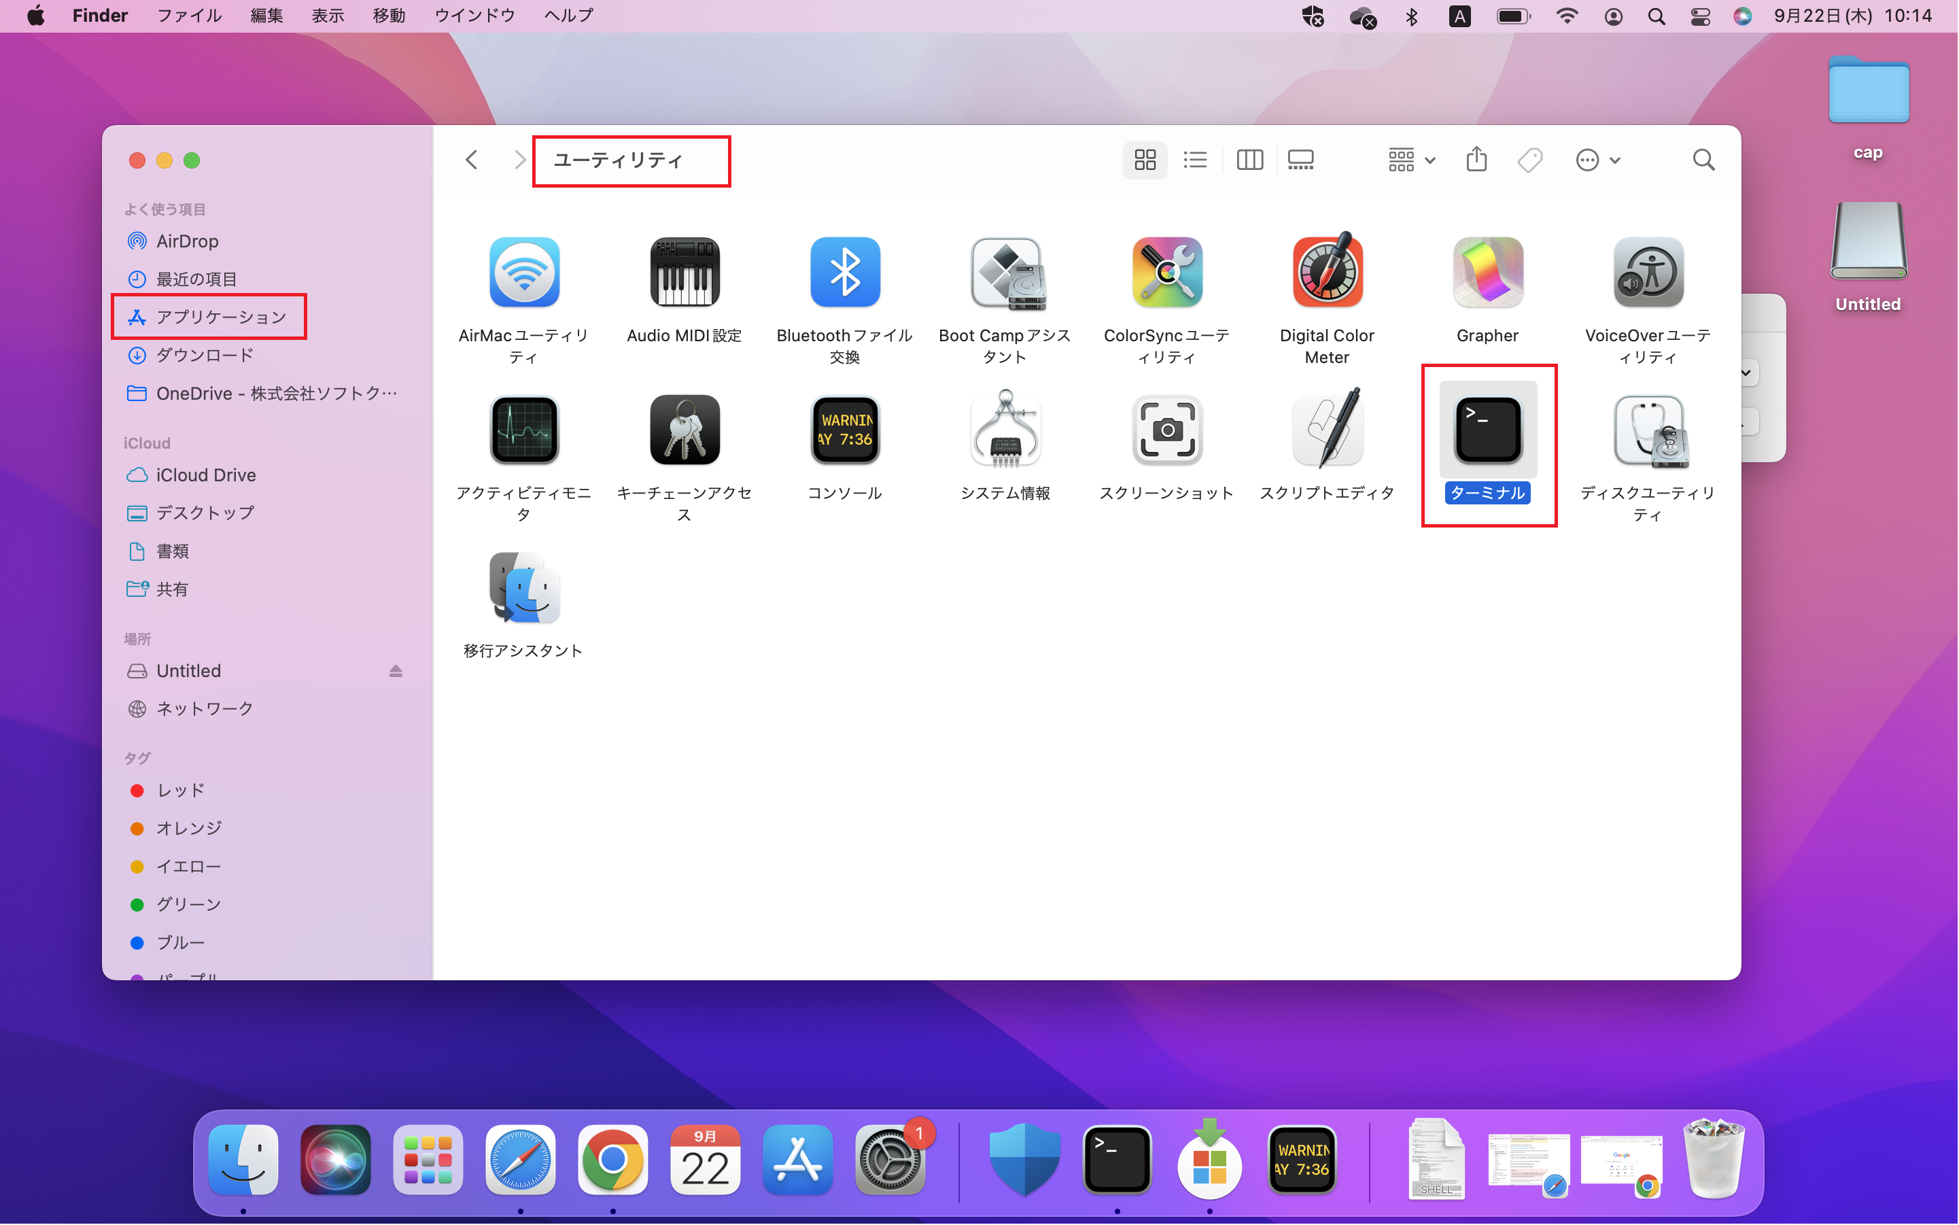
Task: Select the Bluetooth ファイル交換 icon
Action: click(845, 272)
